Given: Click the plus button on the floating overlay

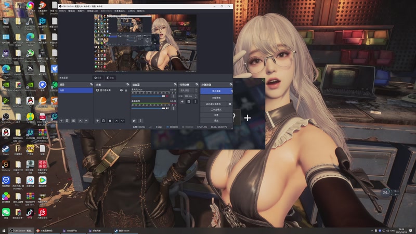Looking at the screenshot, I should tap(248, 118).
